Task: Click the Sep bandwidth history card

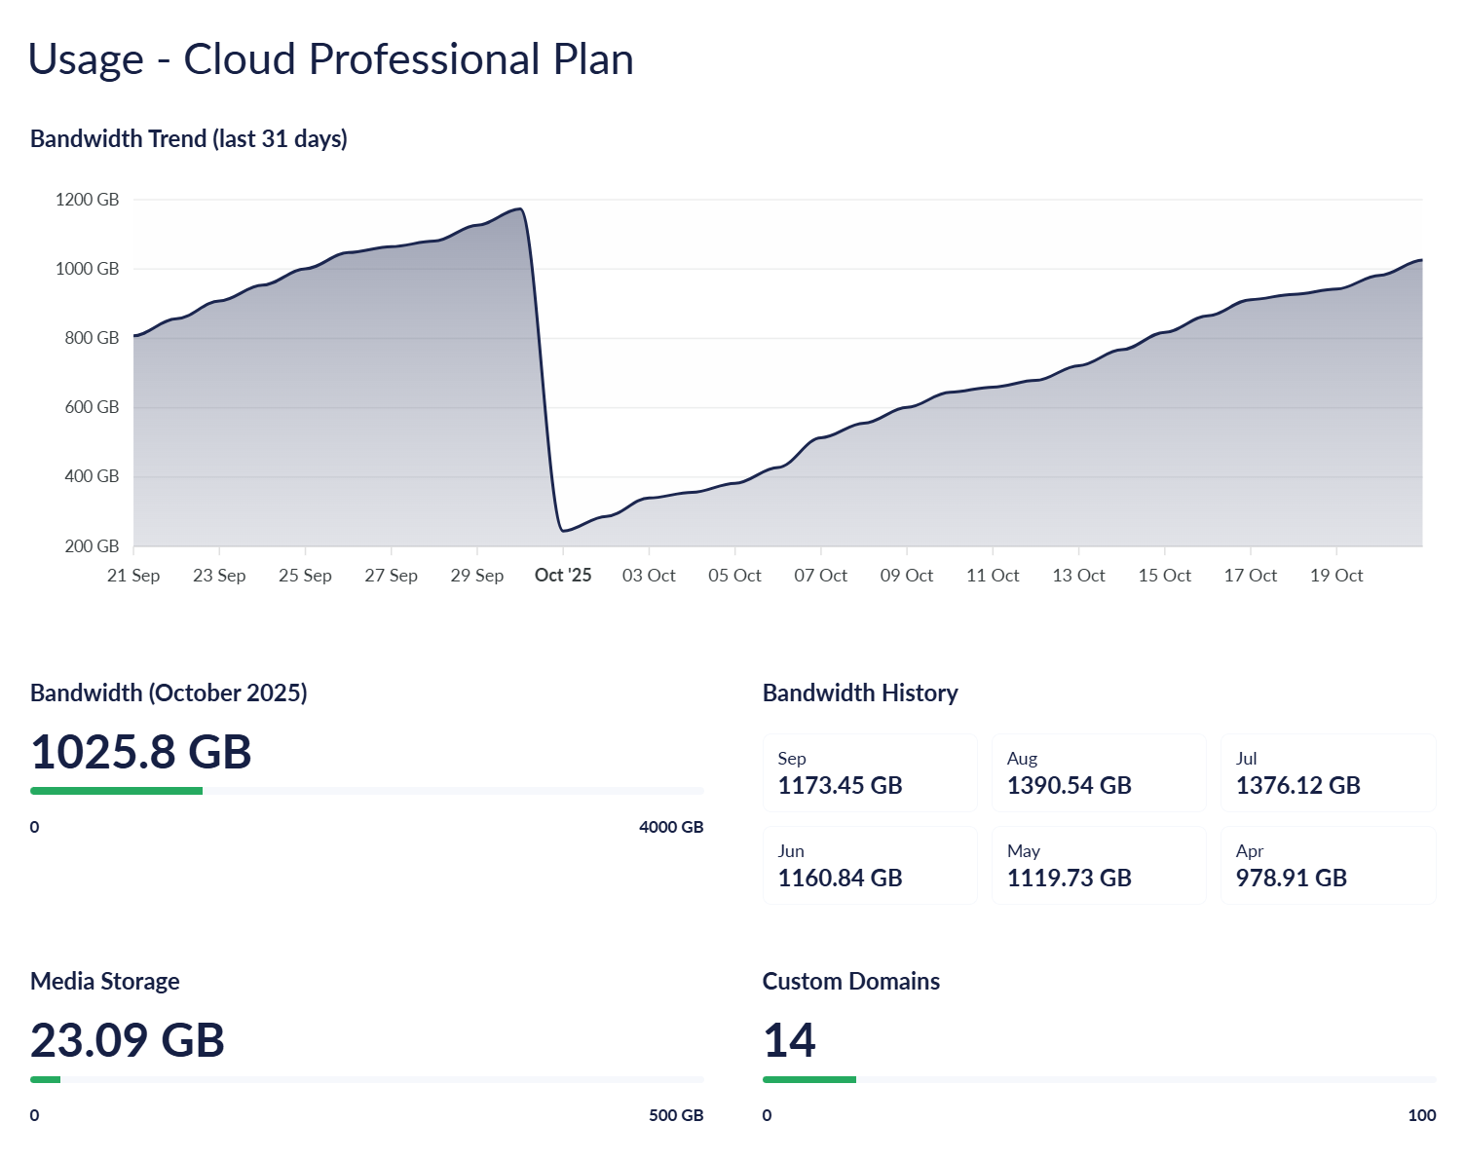Action: click(870, 773)
